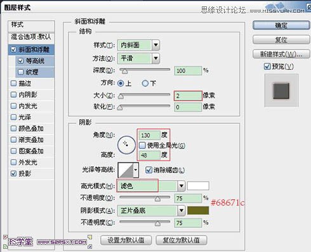The height and width of the screenshot is (252, 311).
Task: Click the 大小 slider handle
Action: pyautogui.click(x=121, y=96)
